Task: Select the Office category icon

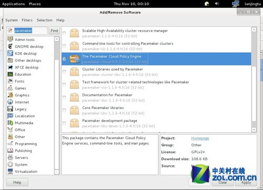Action: [x=11, y=129]
